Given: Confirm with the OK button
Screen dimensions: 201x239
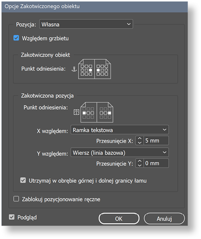Looking at the screenshot, I should [x=119, y=219].
